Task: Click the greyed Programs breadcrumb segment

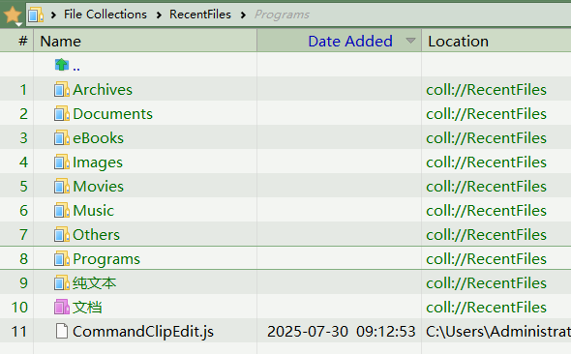Action: [x=282, y=15]
